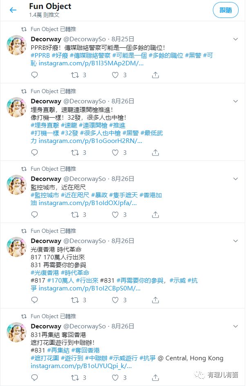Like the 埋身直擊 tweet
The width and height of the screenshot is (246, 386).
[x=115, y=153]
